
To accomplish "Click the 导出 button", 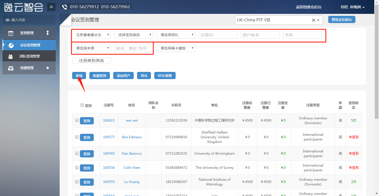I will coord(144,76).
